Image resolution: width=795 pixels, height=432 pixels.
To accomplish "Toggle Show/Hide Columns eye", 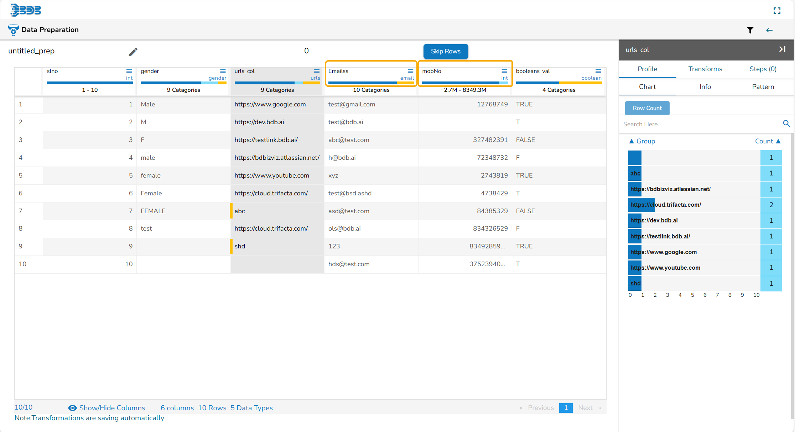I will pyautogui.click(x=72, y=408).
